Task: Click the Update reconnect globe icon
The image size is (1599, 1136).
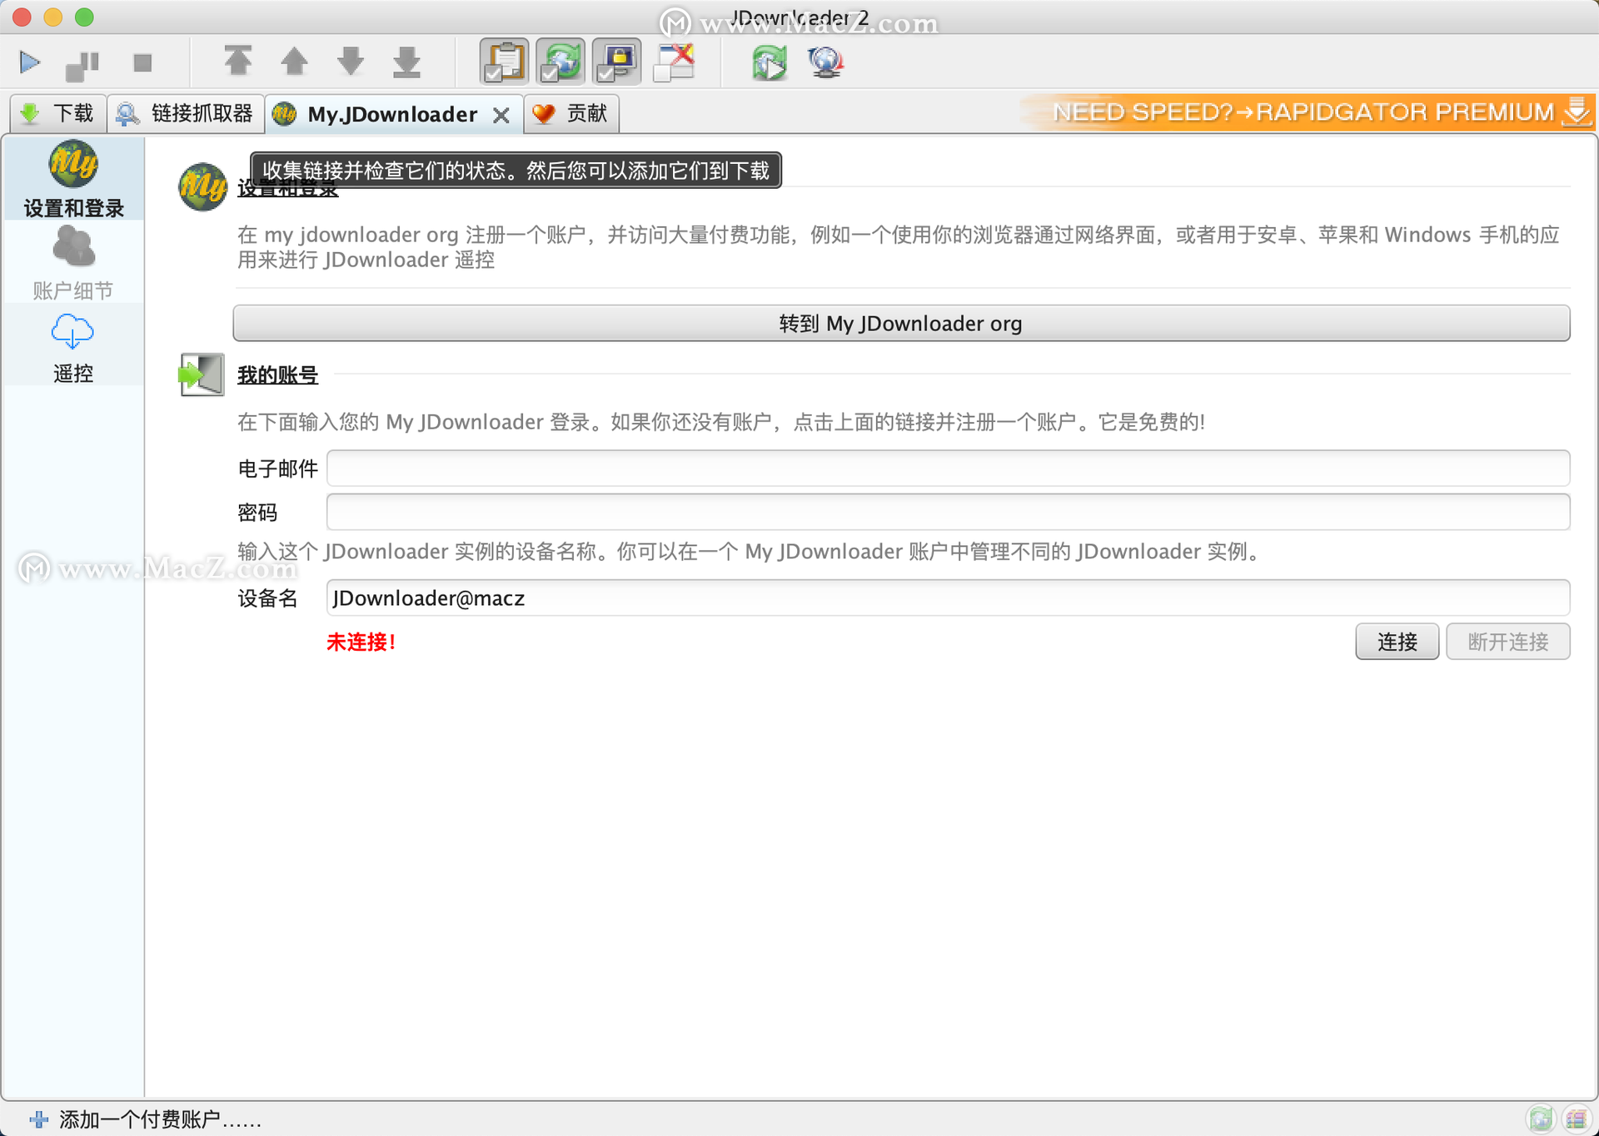Action: (x=825, y=62)
